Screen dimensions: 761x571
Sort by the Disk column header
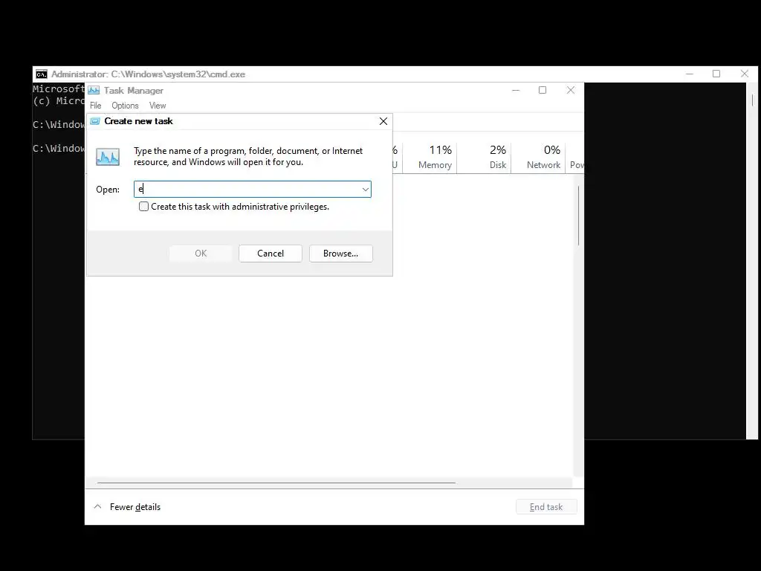(x=497, y=165)
